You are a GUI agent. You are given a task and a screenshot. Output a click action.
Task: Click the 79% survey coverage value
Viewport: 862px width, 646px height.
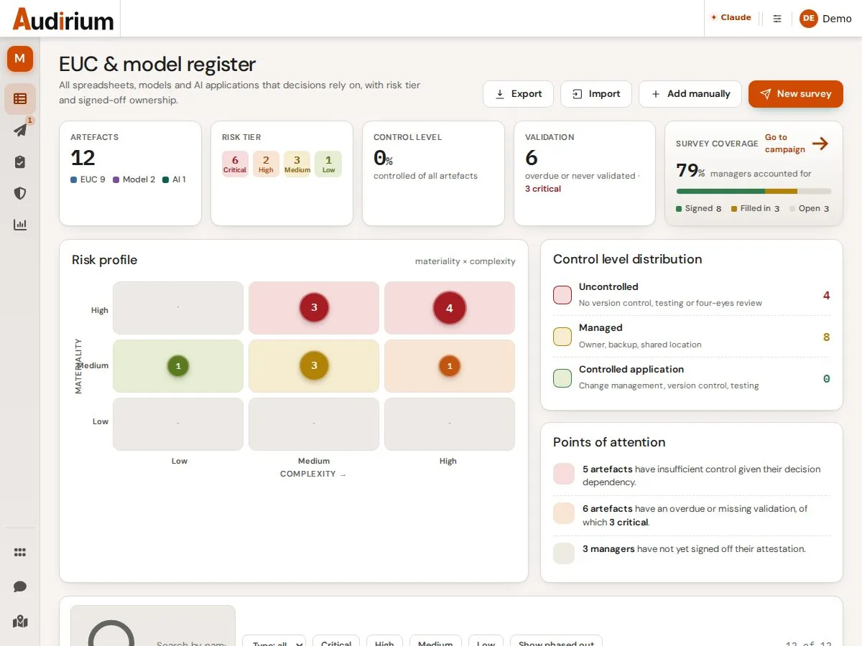[x=690, y=171]
